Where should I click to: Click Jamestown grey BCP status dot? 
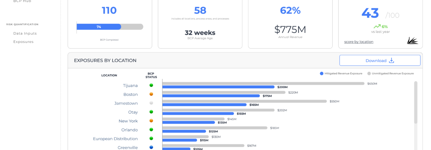(x=151, y=103)
